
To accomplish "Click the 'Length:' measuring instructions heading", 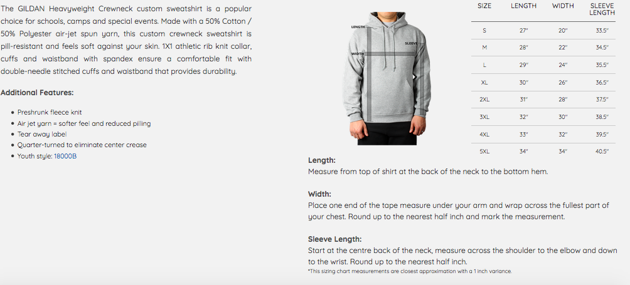I will (322, 160).
